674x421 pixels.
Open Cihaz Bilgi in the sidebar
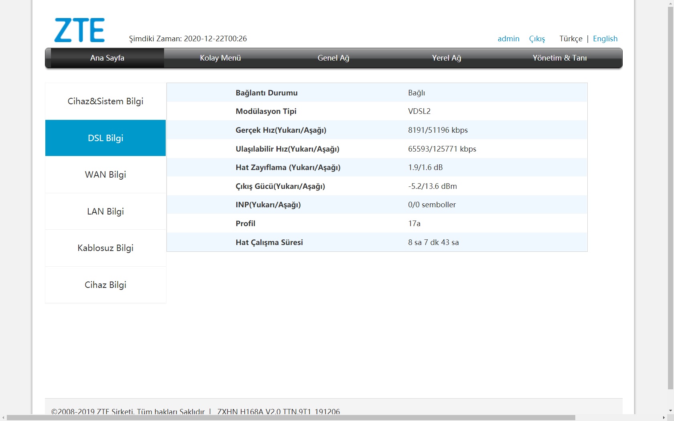(106, 285)
